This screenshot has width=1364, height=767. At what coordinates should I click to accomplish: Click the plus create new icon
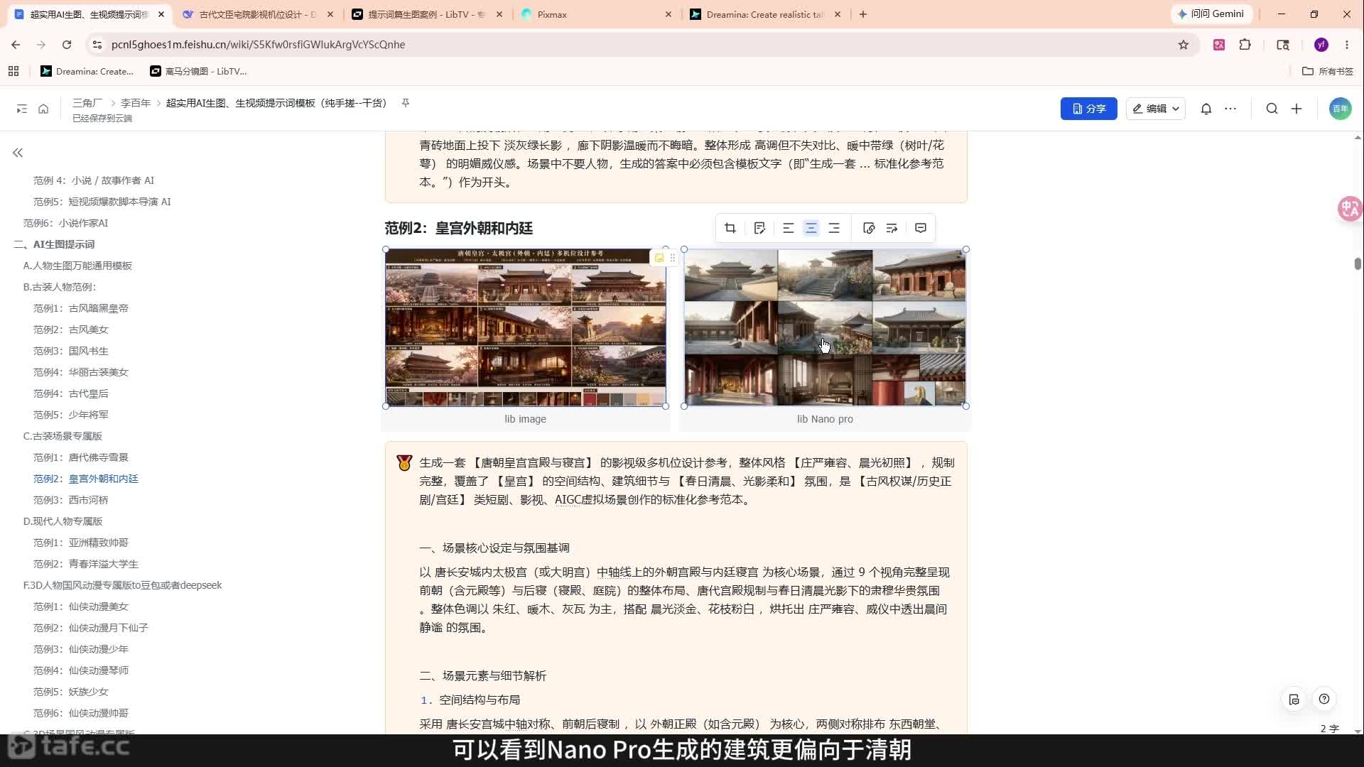(x=1297, y=109)
